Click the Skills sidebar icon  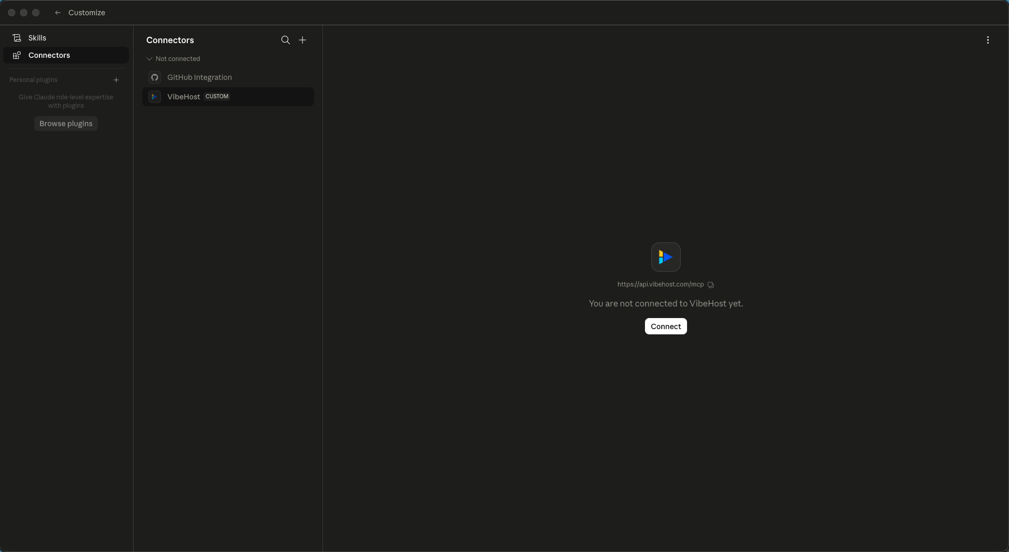17,38
